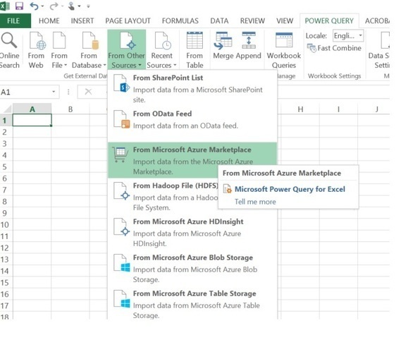Click the Fast Combine icon
401x354 pixels.
click(x=311, y=48)
